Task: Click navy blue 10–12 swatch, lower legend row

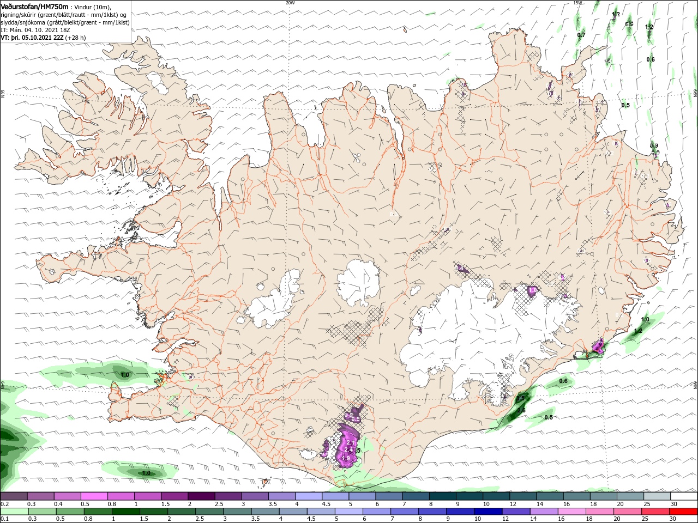Action: tap(488, 512)
